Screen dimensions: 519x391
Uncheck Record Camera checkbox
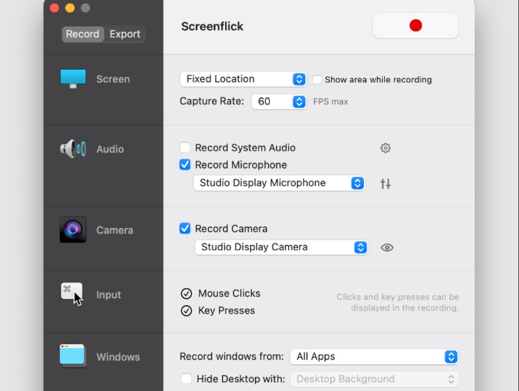(x=186, y=229)
